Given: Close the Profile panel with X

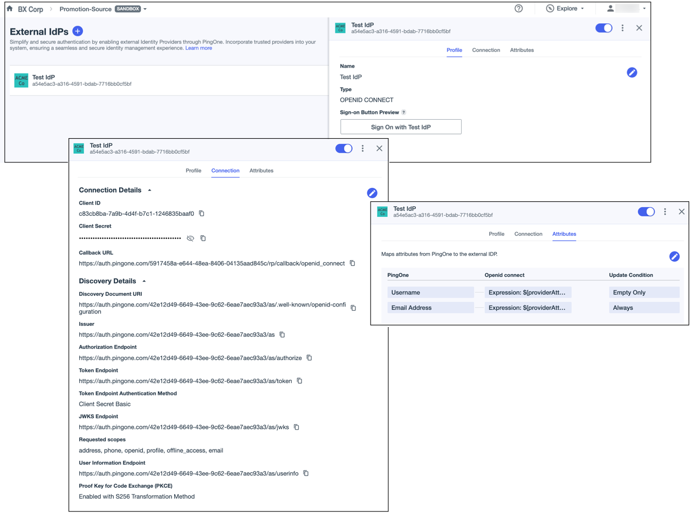Looking at the screenshot, I should click(639, 28).
